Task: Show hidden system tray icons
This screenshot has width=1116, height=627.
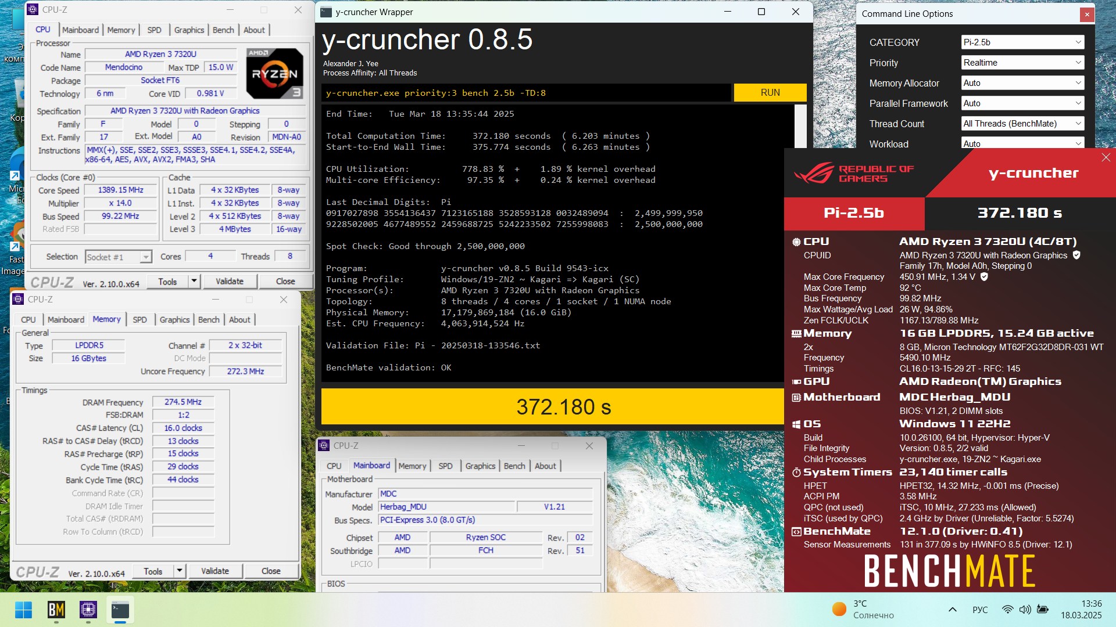Action: [x=952, y=610]
